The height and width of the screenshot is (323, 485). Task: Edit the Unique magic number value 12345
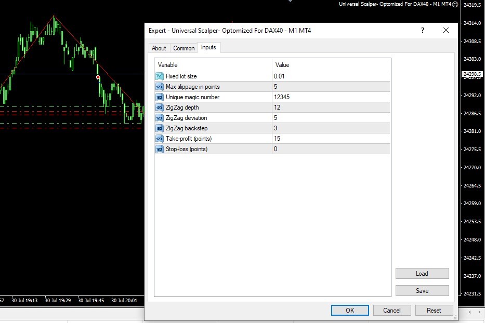pyautogui.click(x=331, y=97)
